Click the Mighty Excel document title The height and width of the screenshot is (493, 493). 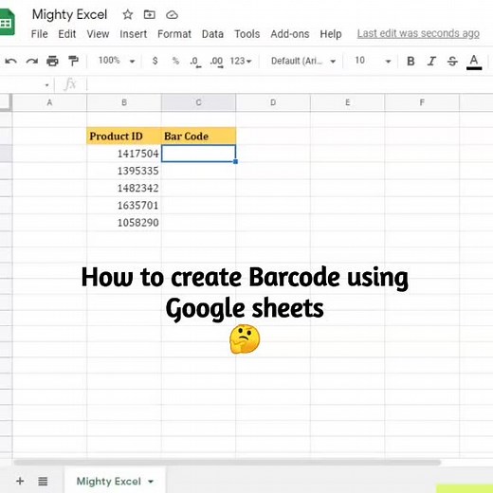(x=70, y=15)
